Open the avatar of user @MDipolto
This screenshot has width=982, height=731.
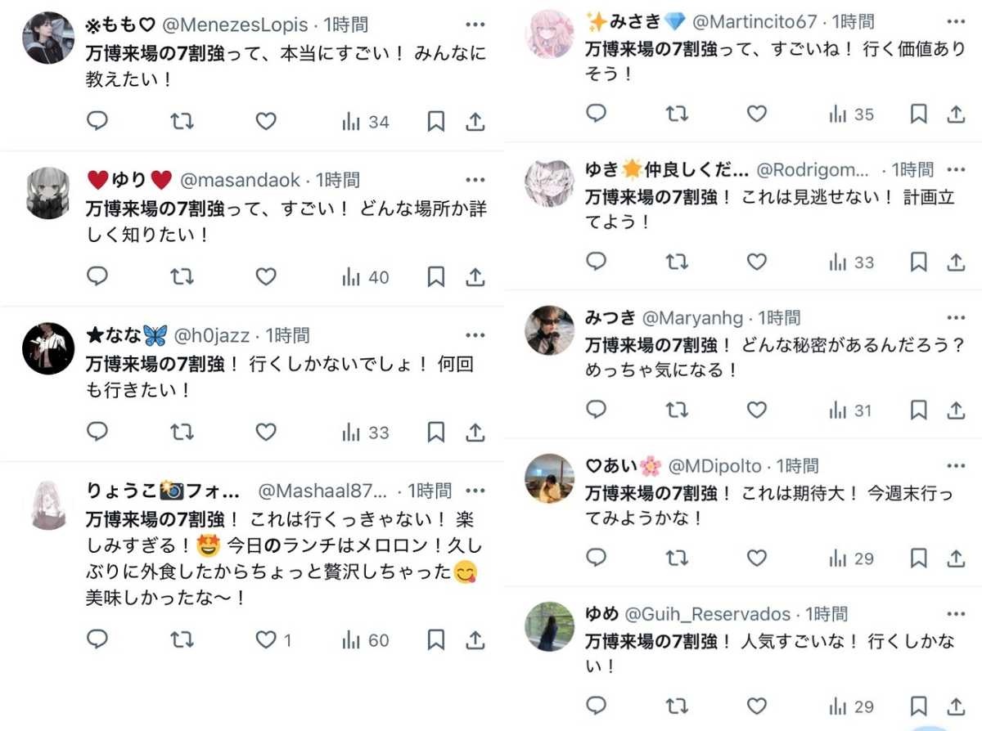[x=549, y=478]
